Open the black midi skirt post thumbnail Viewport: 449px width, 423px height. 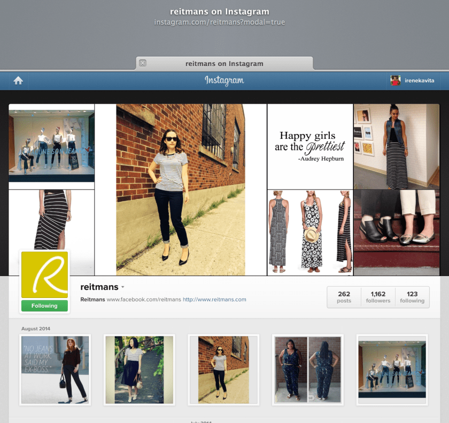click(140, 369)
